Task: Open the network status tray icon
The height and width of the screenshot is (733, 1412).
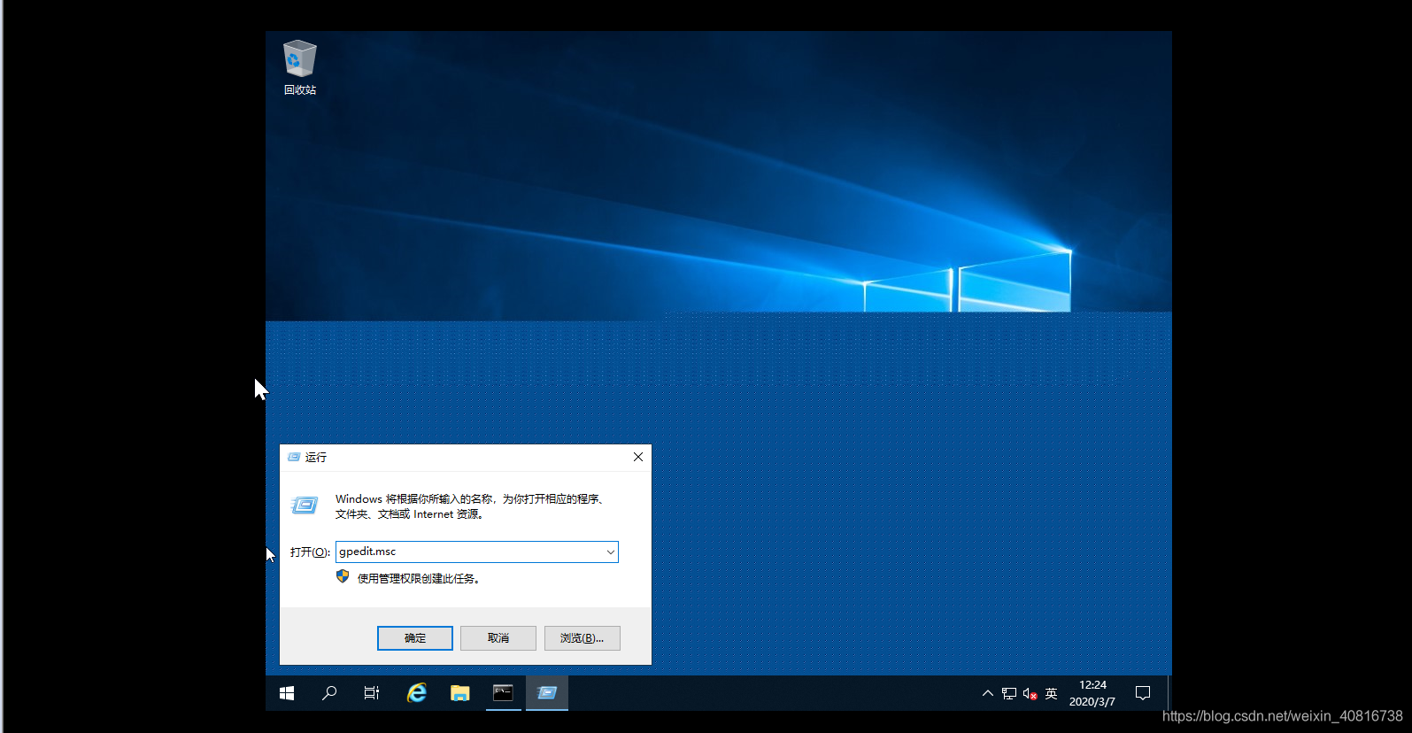Action: 1008,693
